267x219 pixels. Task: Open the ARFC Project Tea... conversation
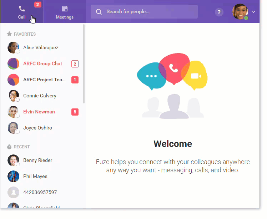click(x=42, y=80)
